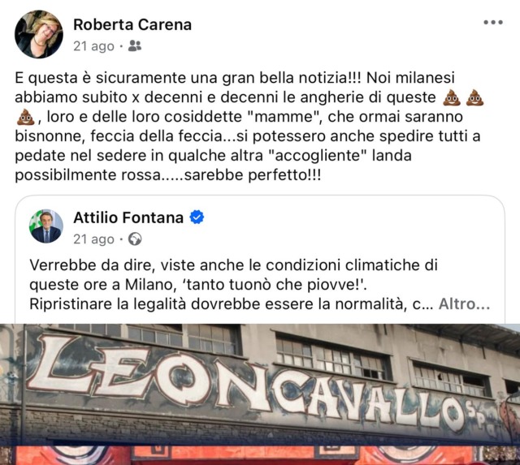The height and width of the screenshot is (465, 520).
Task: Click the blue verified badge next to Attilio Fontana
Action: click(x=197, y=217)
